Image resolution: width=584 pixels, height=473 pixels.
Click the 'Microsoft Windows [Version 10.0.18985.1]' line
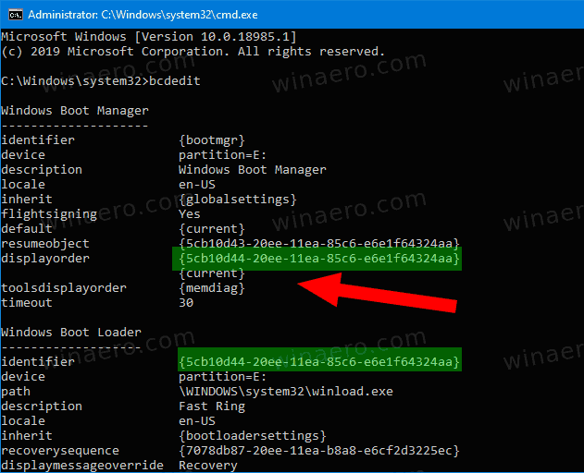[149, 37]
